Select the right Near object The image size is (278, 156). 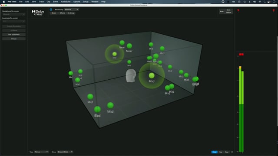click(x=129, y=46)
